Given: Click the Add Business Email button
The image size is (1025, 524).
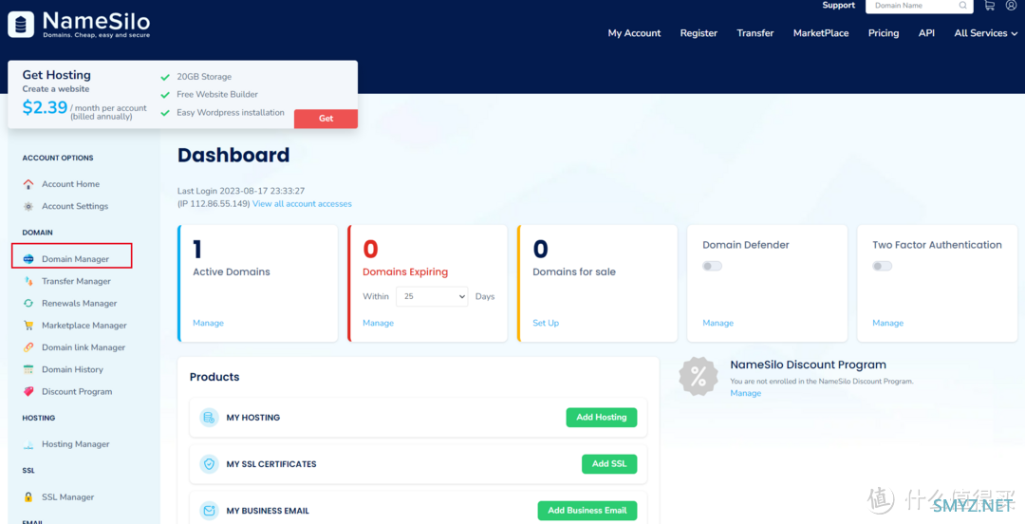Looking at the screenshot, I should (587, 511).
